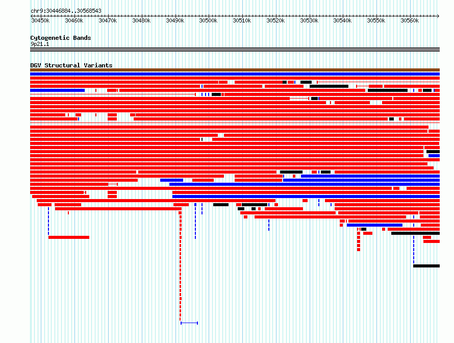454x343 pixels.
Task: Click the 30510k ruler label
Action: [242, 20]
